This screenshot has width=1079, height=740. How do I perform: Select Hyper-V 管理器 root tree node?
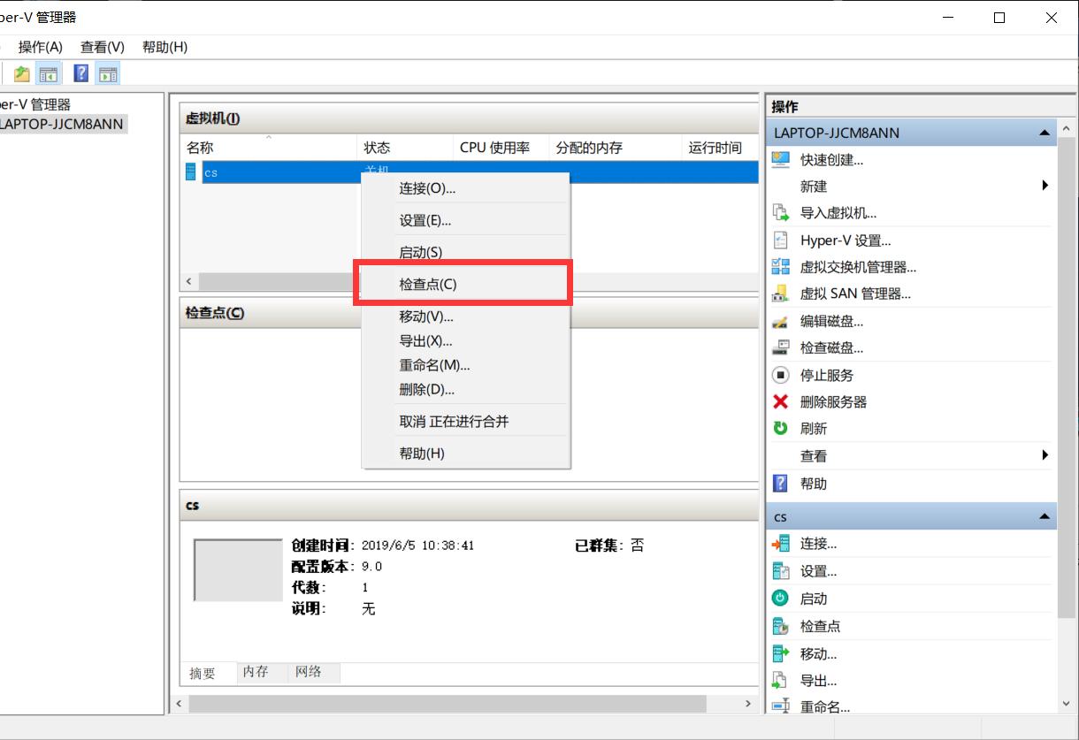(36, 104)
